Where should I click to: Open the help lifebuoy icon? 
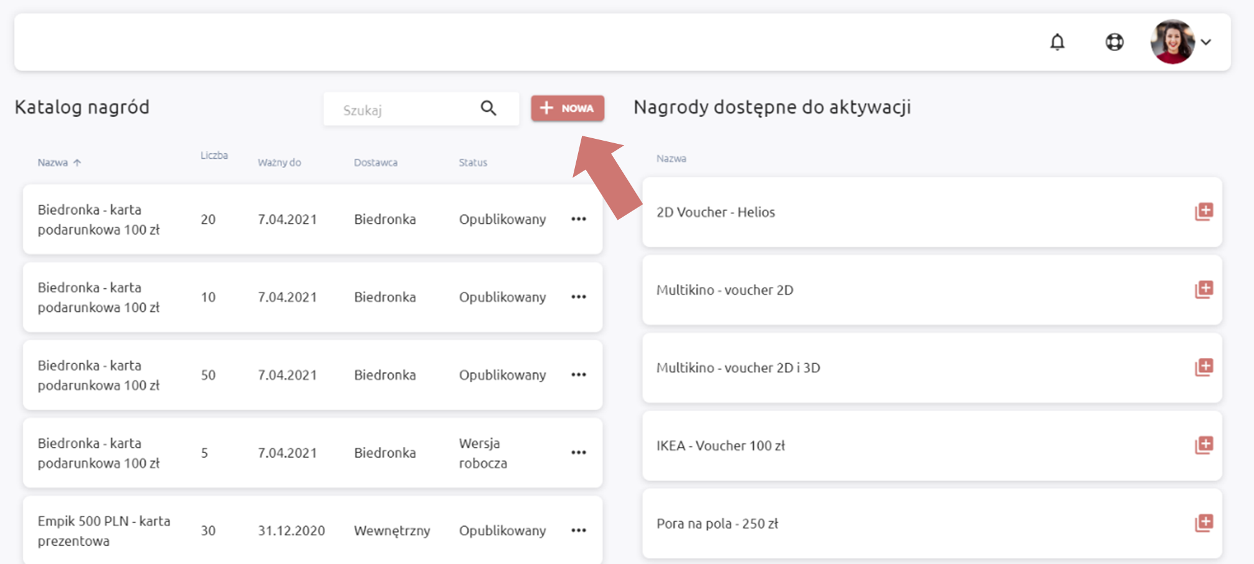[1114, 42]
